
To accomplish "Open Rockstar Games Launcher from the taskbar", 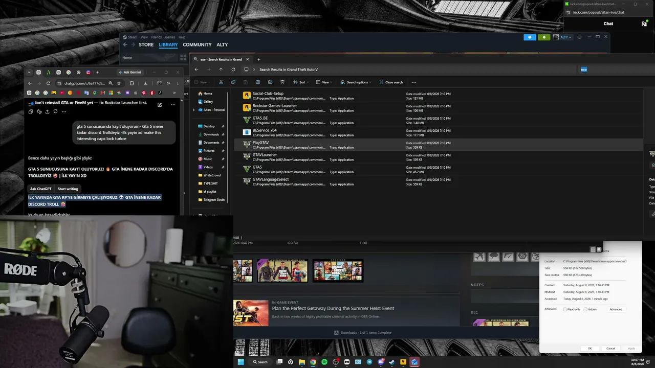I will 403,362.
